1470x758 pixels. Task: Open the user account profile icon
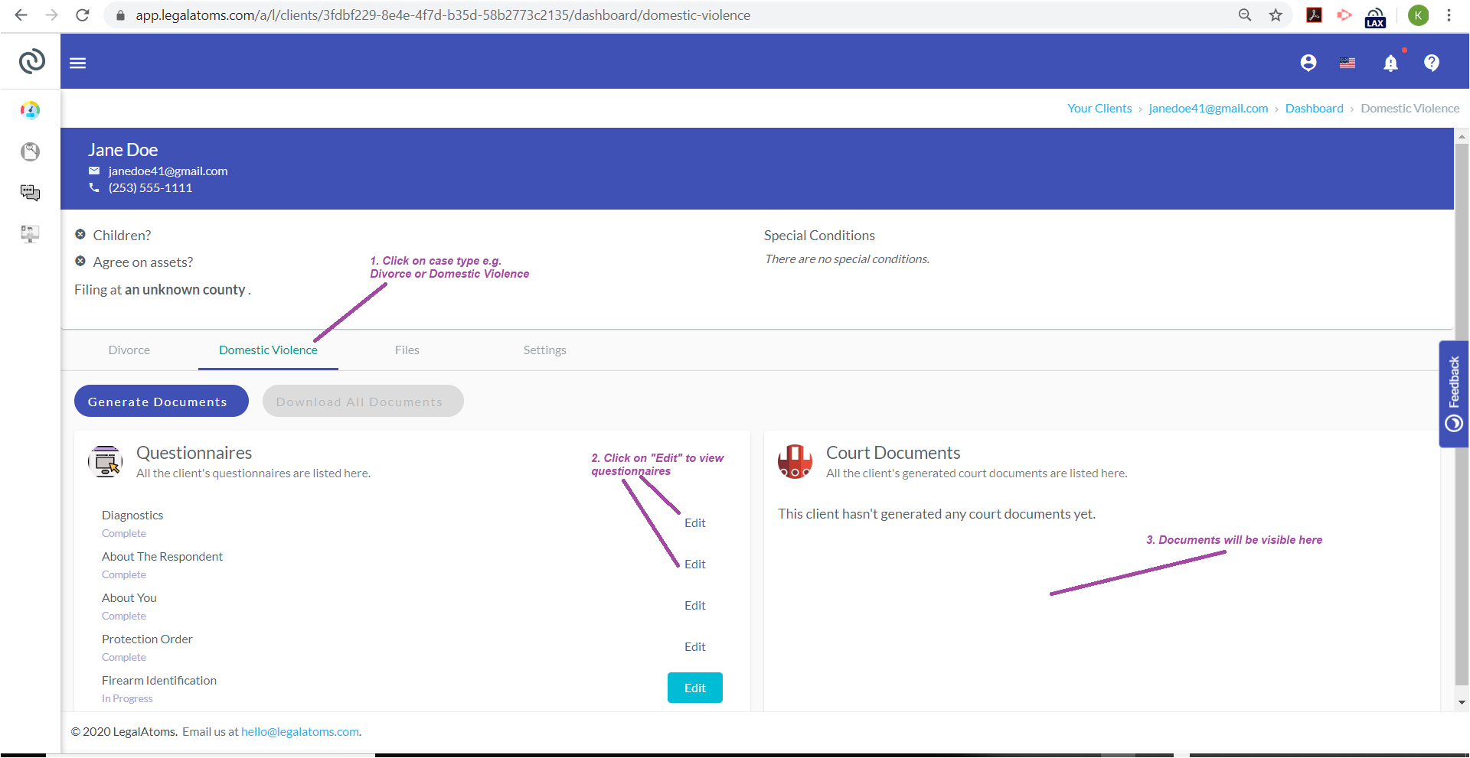tap(1308, 63)
